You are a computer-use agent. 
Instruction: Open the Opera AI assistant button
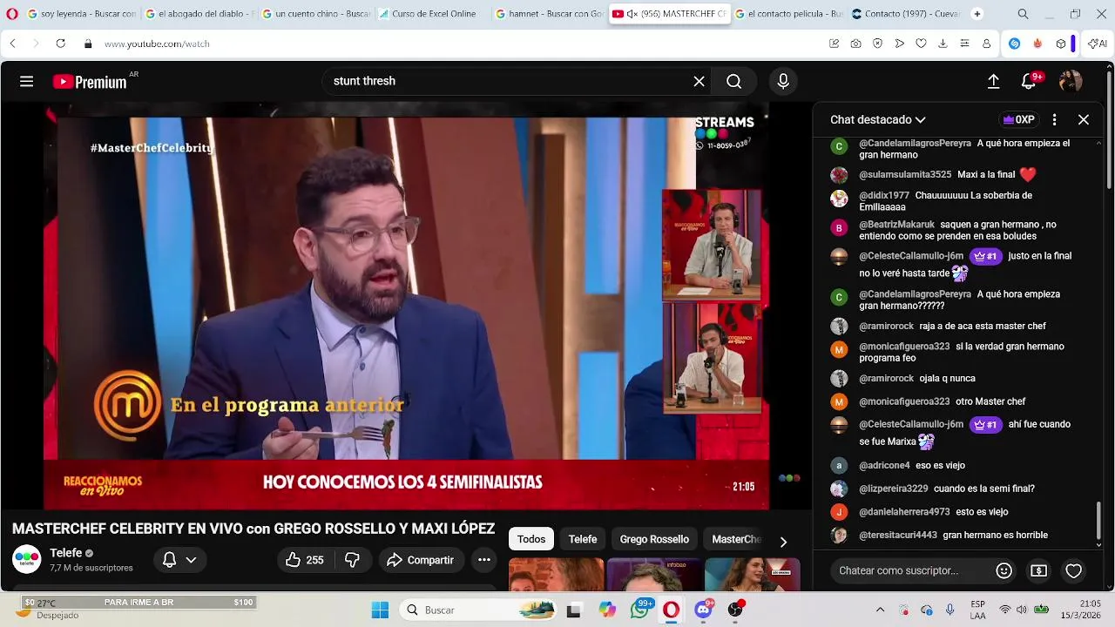pyautogui.click(x=1098, y=44)
